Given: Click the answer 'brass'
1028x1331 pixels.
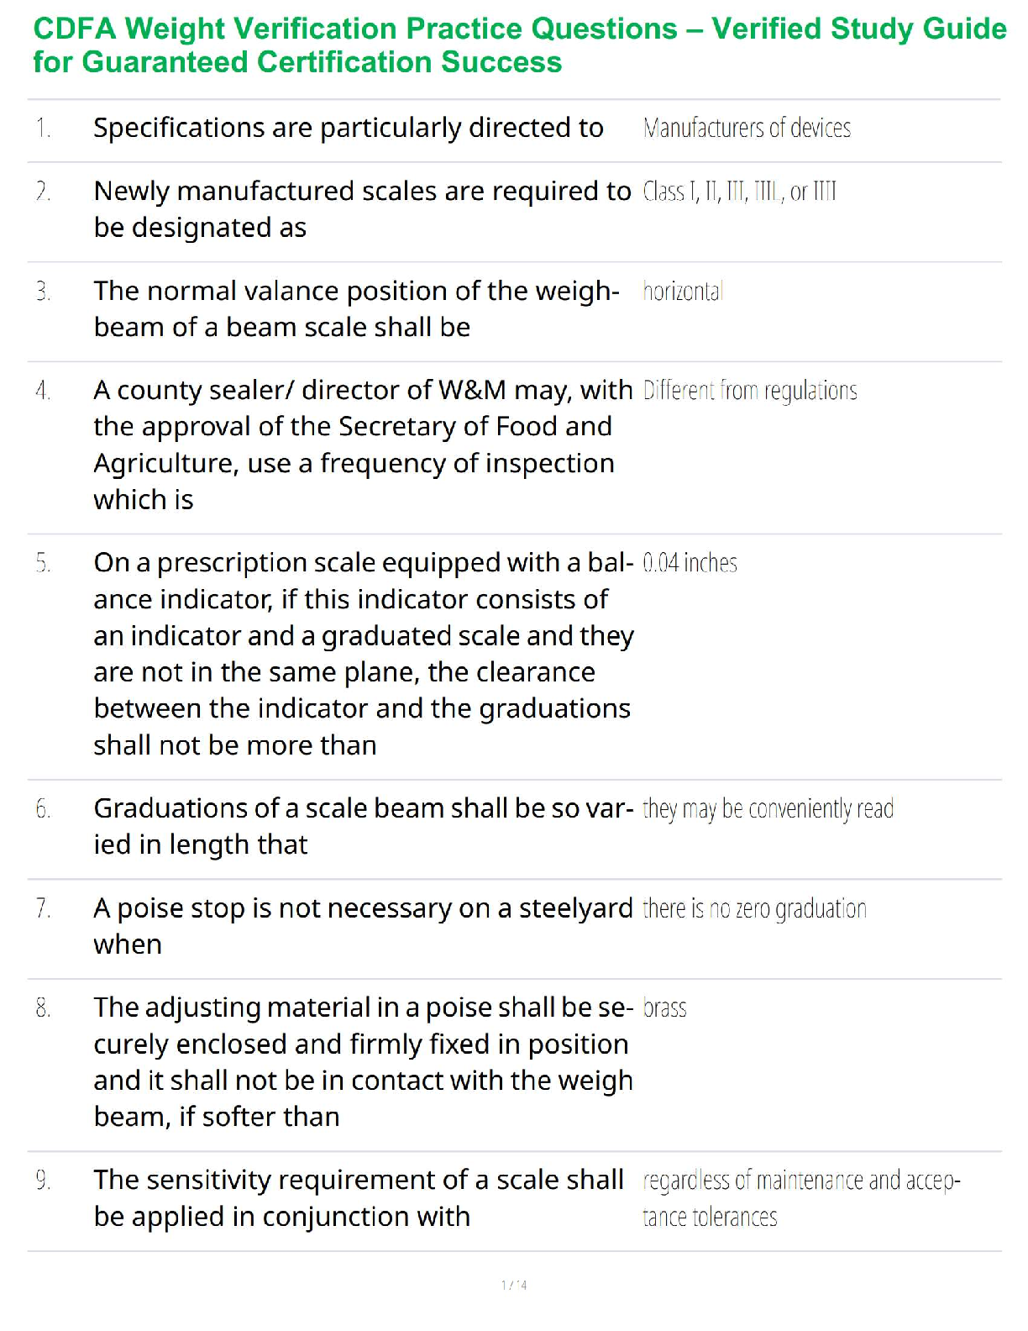Looking at the screenshot, I should click(664, 1007).
